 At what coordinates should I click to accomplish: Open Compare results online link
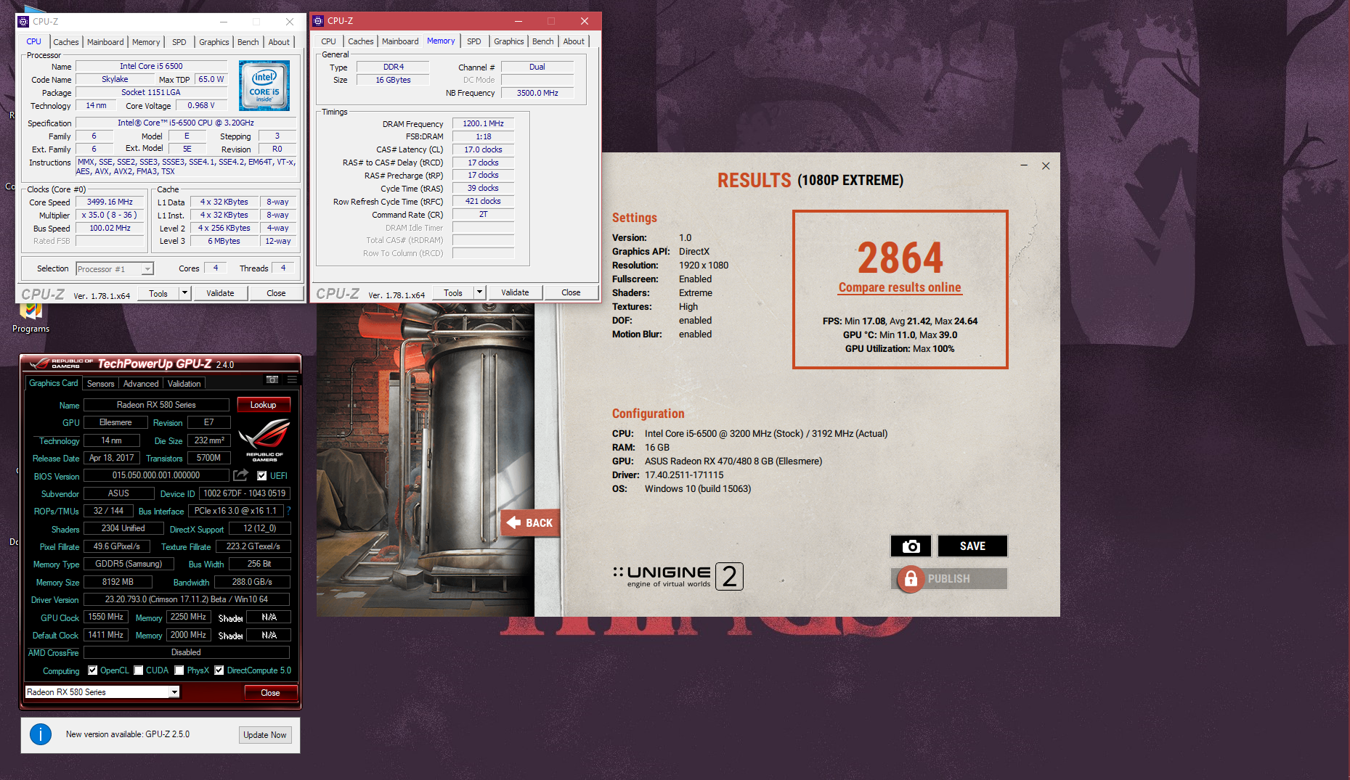click(x=900, y=287)
